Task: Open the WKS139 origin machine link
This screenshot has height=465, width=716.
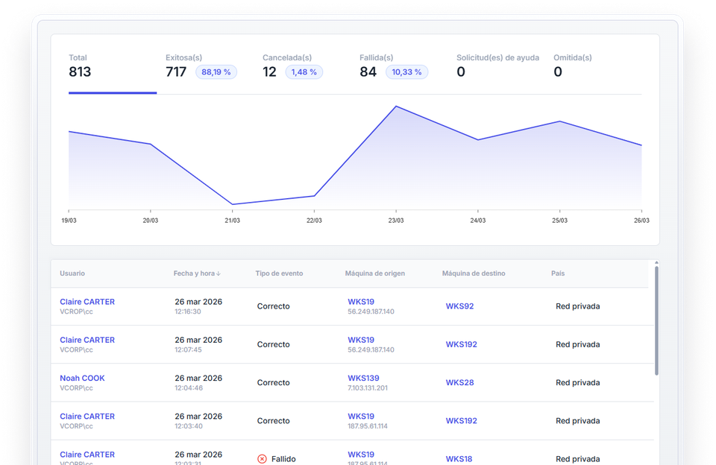Action: point(363,379)
